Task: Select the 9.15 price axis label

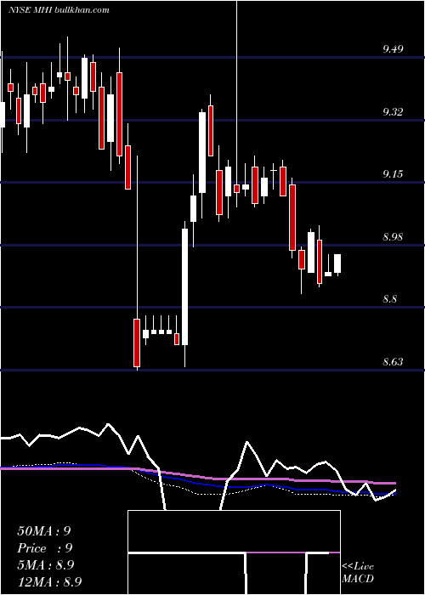Action: click(x=393, y=174)
